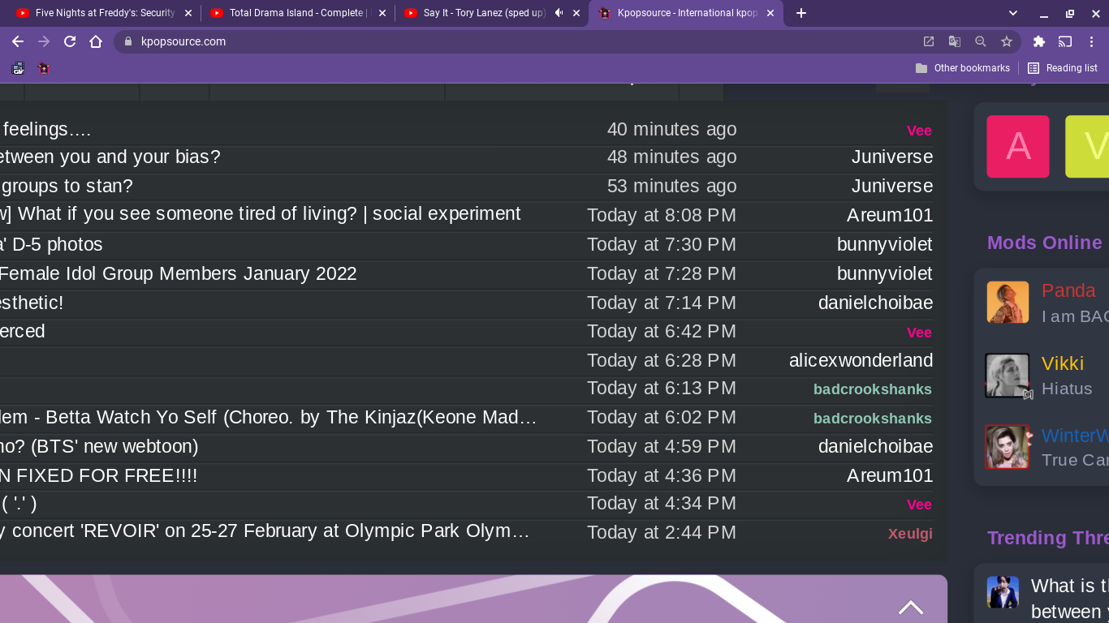Viewport: 1109px width, 623px height.
Task: Open the page in app icon
Action: [929, 41]
